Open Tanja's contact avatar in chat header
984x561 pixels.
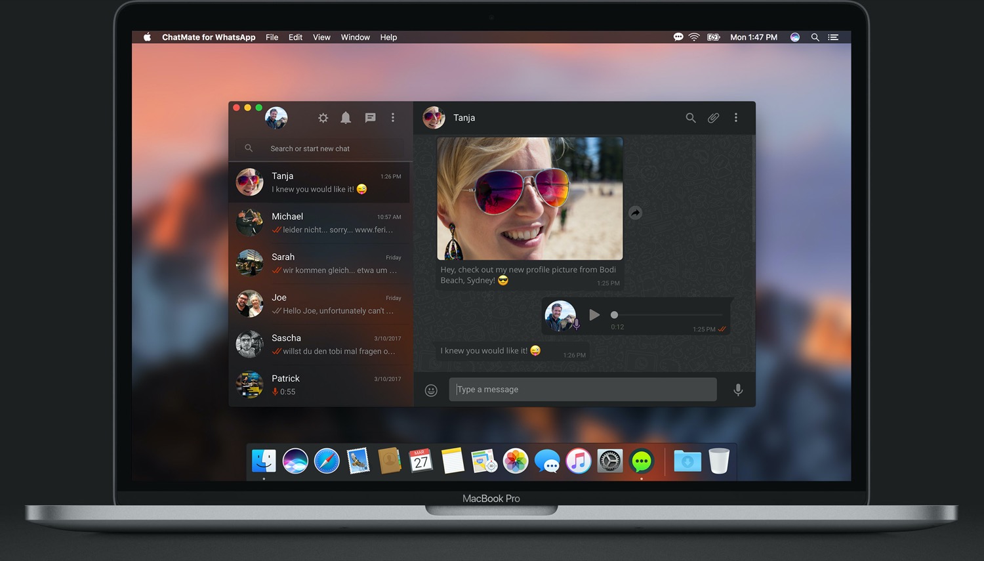coord(434,118)
